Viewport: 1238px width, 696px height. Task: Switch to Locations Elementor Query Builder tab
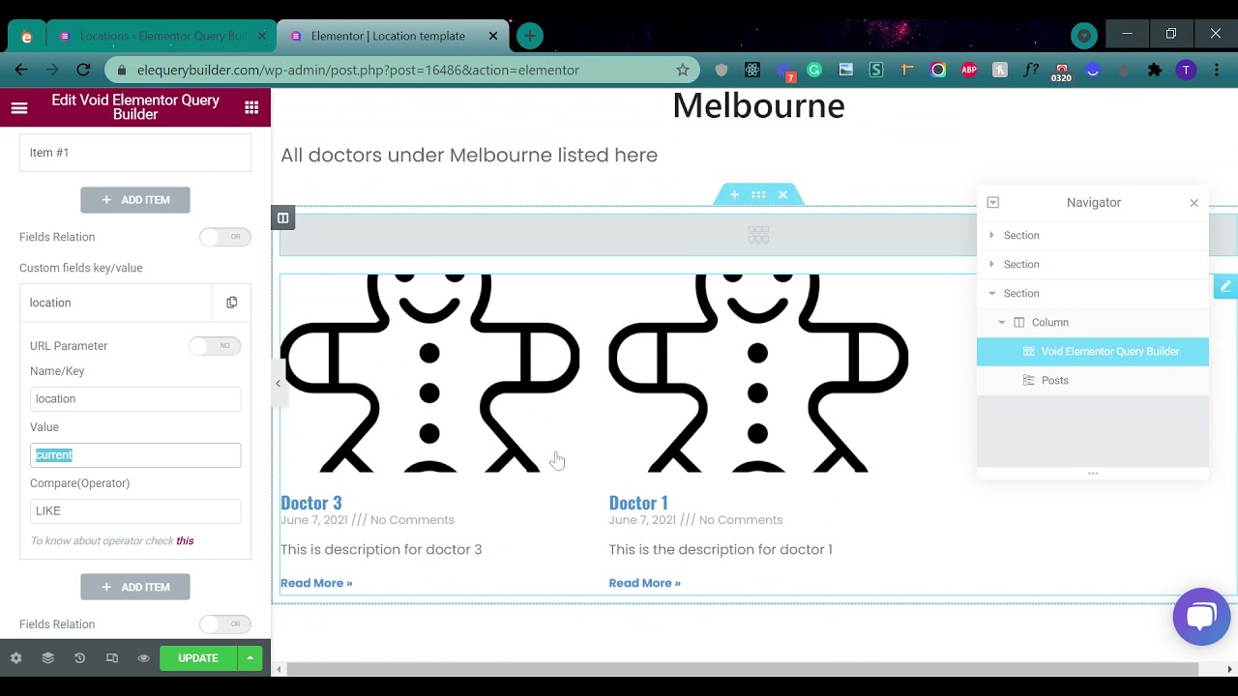162,36
